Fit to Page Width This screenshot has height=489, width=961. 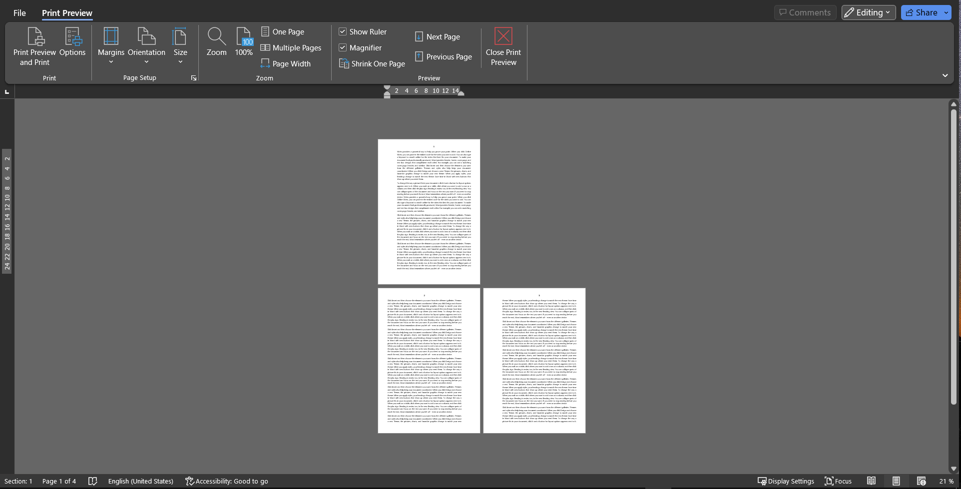click(x=286, y=63)
